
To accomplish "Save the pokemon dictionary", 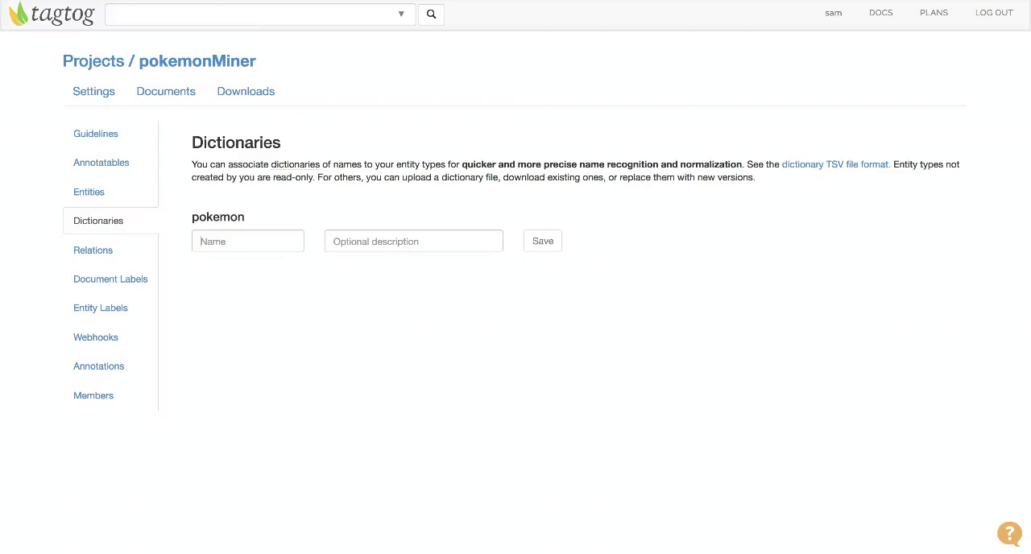I will 543,241.
